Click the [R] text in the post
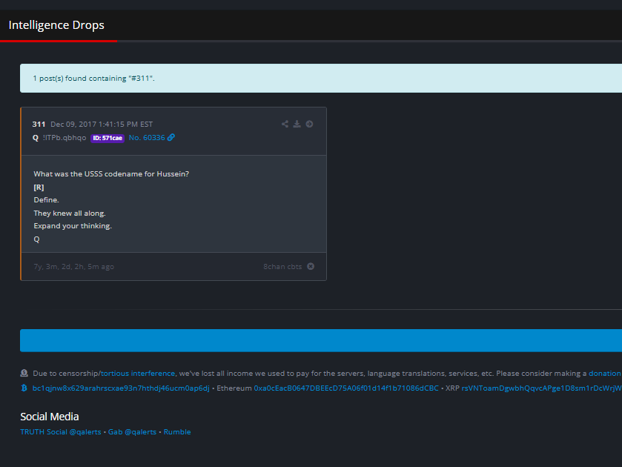The height and width of the screenshot is (467, 622). 39,188
